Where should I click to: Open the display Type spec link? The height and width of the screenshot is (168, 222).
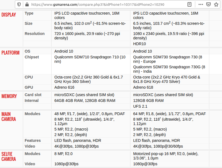pyautogui.click(x=29, y=13)
